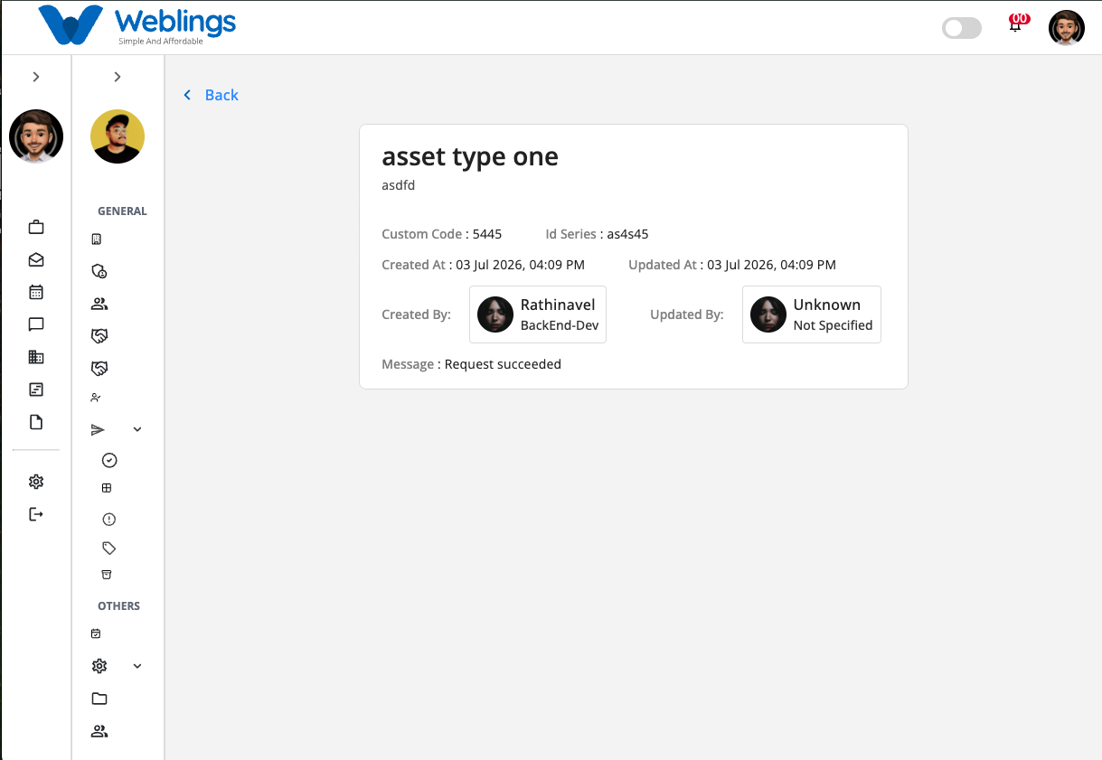Open the archive box icon
1102x760 pixels.
(x=107, y=575)
